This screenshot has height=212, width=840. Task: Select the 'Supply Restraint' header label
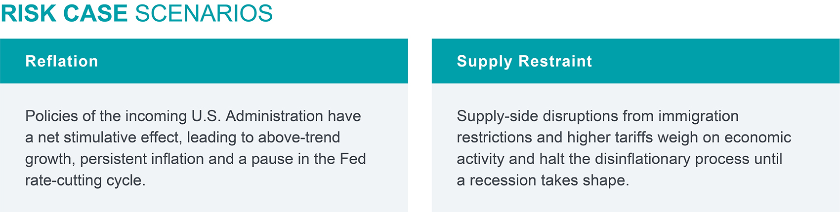pyautogui.click(x=524, y=61)
